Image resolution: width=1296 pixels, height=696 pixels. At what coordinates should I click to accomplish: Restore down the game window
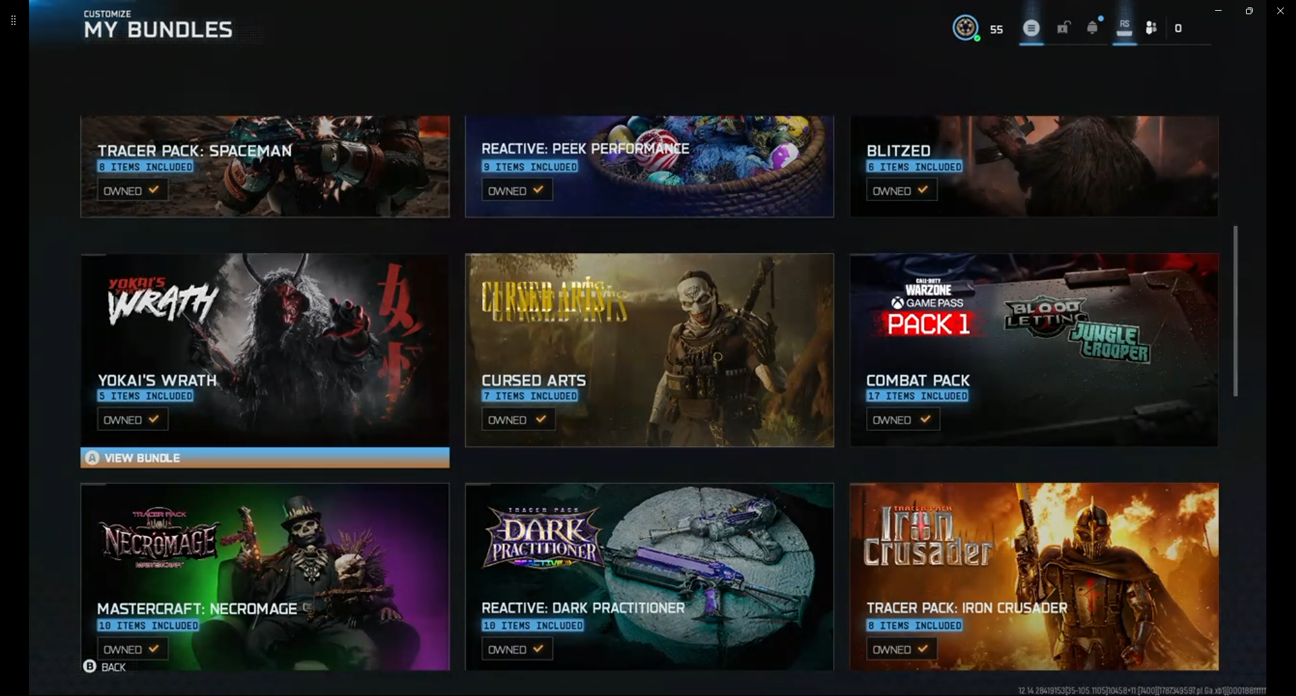[x=1249, y=11]
